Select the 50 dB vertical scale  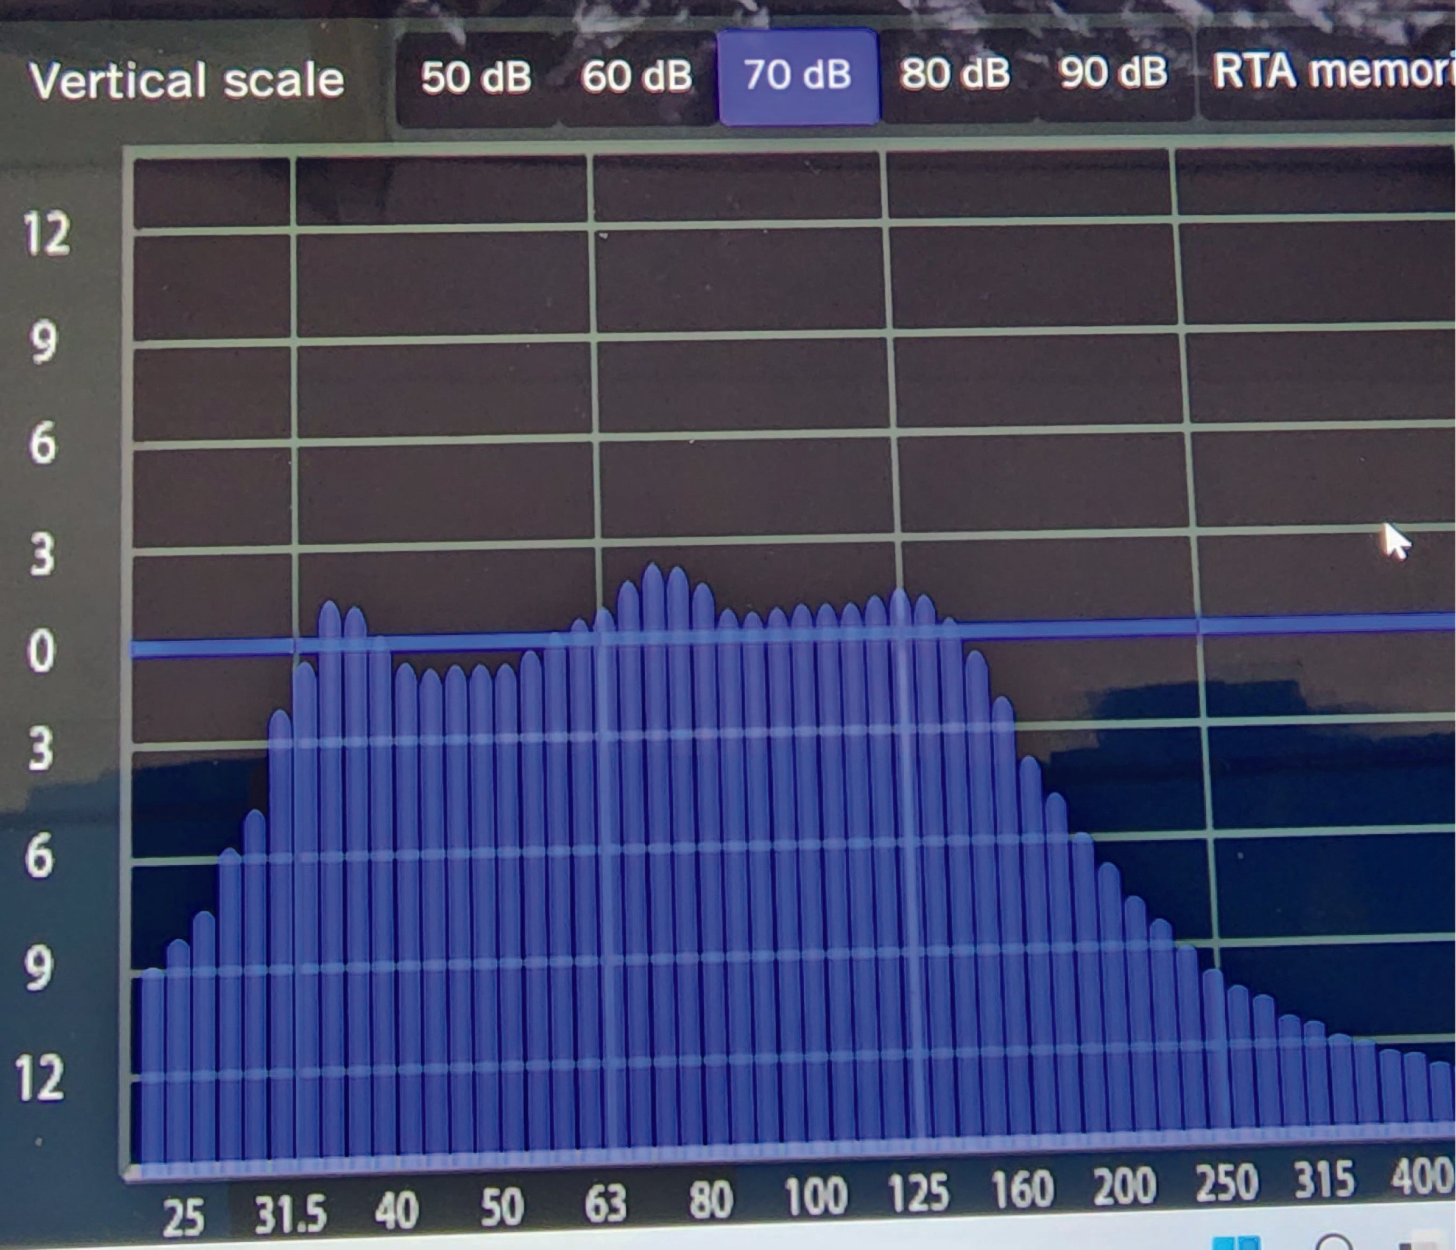tap(475, 76)
